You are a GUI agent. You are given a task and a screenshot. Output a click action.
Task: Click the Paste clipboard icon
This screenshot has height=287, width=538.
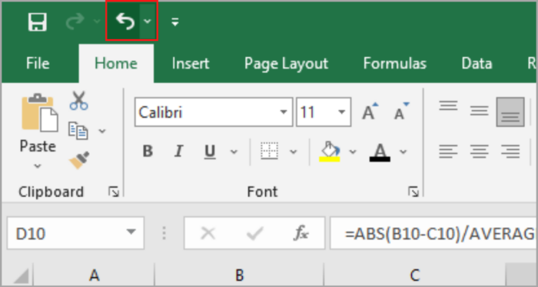[39, 112]
